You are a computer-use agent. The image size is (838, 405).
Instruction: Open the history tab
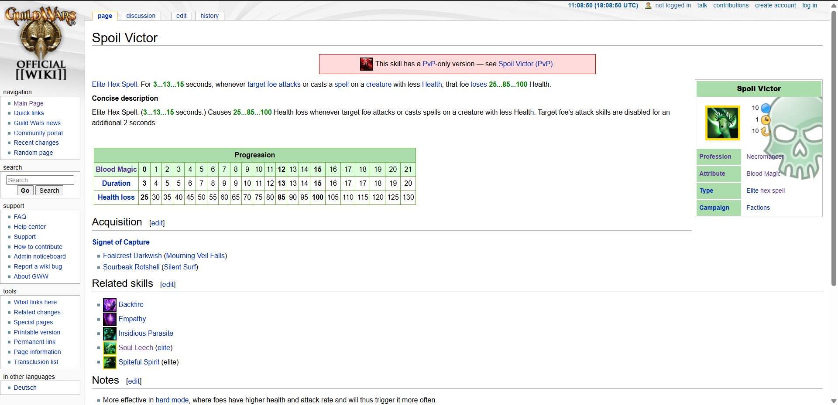209,16
